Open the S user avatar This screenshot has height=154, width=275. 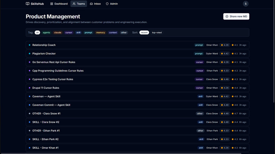click(x=246, y=4)
